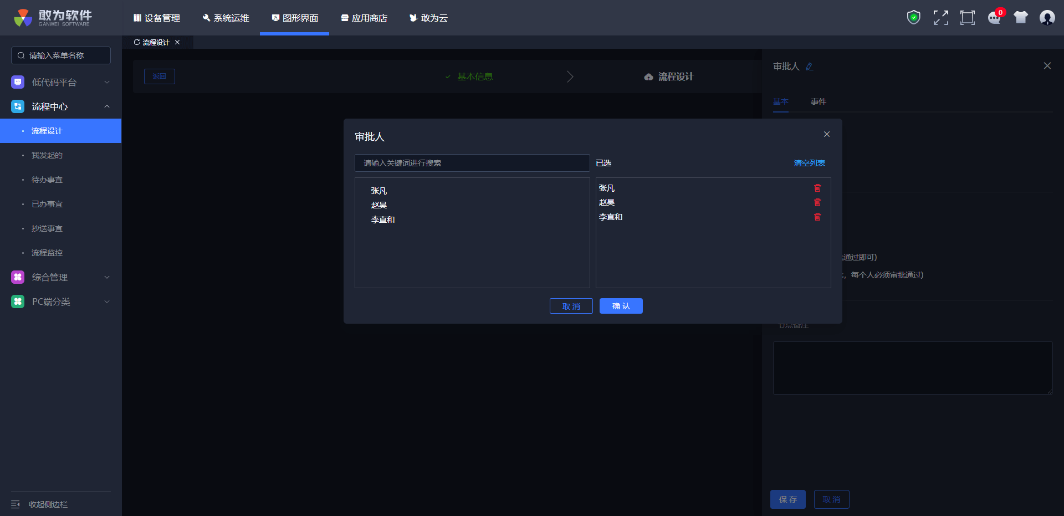Click the 返回 button
The width and height of the screenshot is (1064, 516).
(160, 76)
